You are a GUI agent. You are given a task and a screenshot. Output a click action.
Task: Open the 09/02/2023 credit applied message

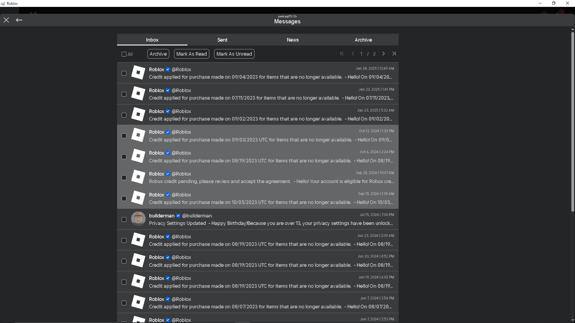click(x=258, y=115)
